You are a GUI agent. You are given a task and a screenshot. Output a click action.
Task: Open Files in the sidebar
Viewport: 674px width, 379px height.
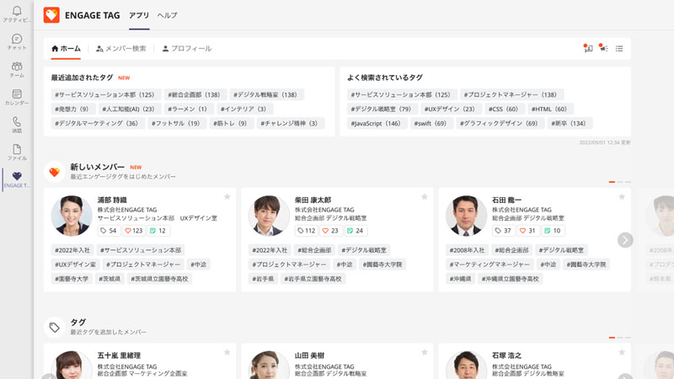pos(17,152)
